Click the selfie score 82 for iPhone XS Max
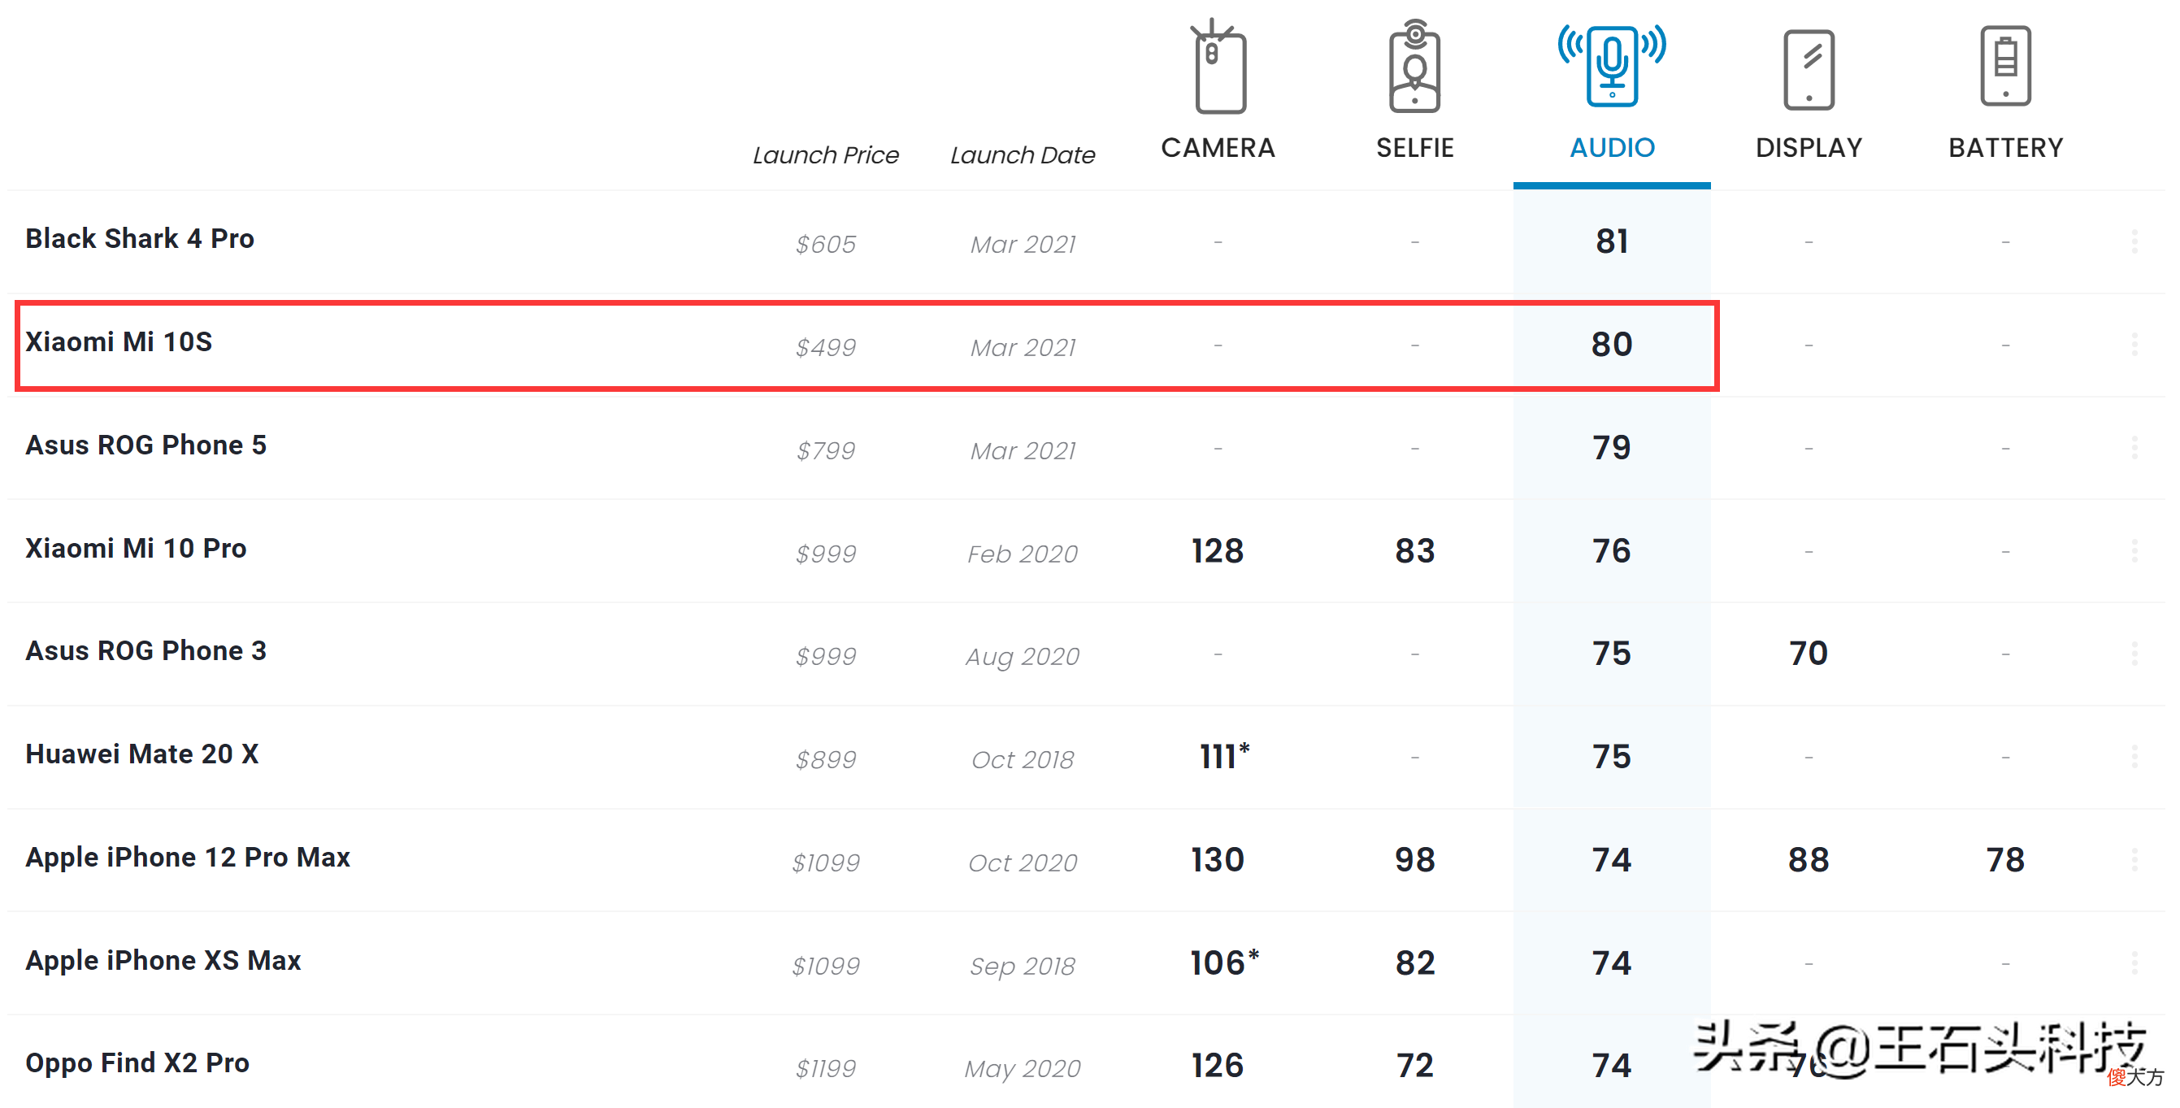This screenshot has height=1108, width=2180. [x=1415, y=962]
